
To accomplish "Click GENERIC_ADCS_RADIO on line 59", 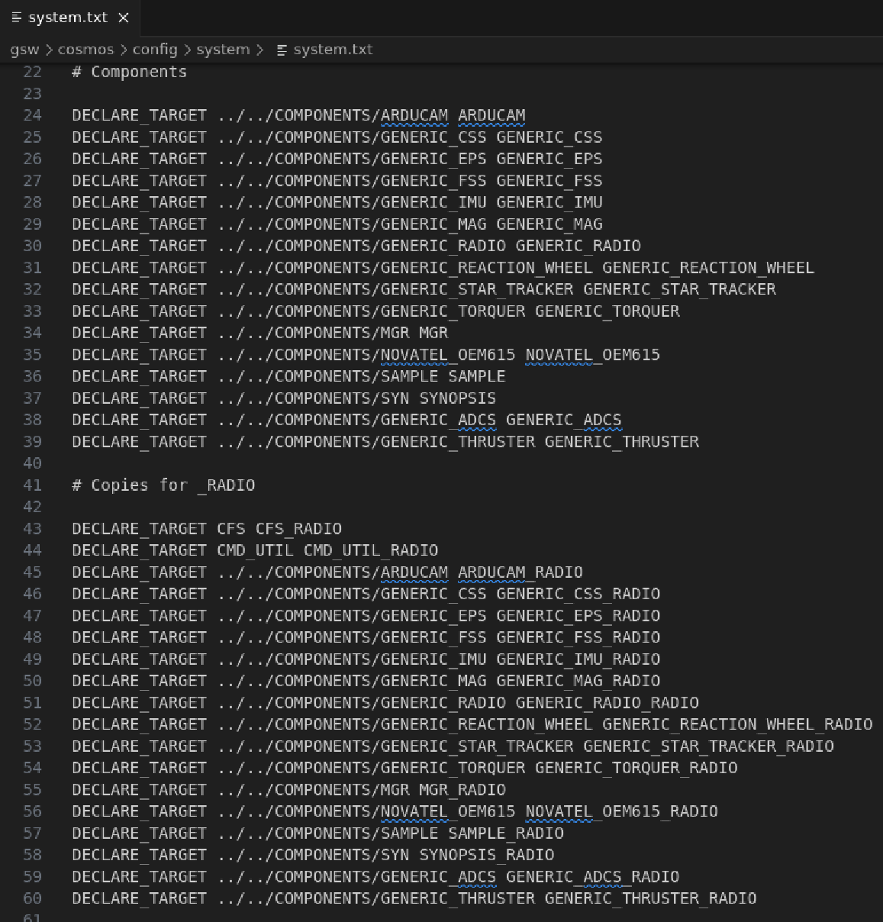I will [x=593, y=877].
